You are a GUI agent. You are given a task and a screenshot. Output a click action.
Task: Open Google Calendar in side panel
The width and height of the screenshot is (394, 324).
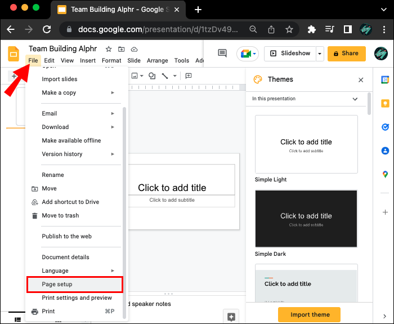385,80
